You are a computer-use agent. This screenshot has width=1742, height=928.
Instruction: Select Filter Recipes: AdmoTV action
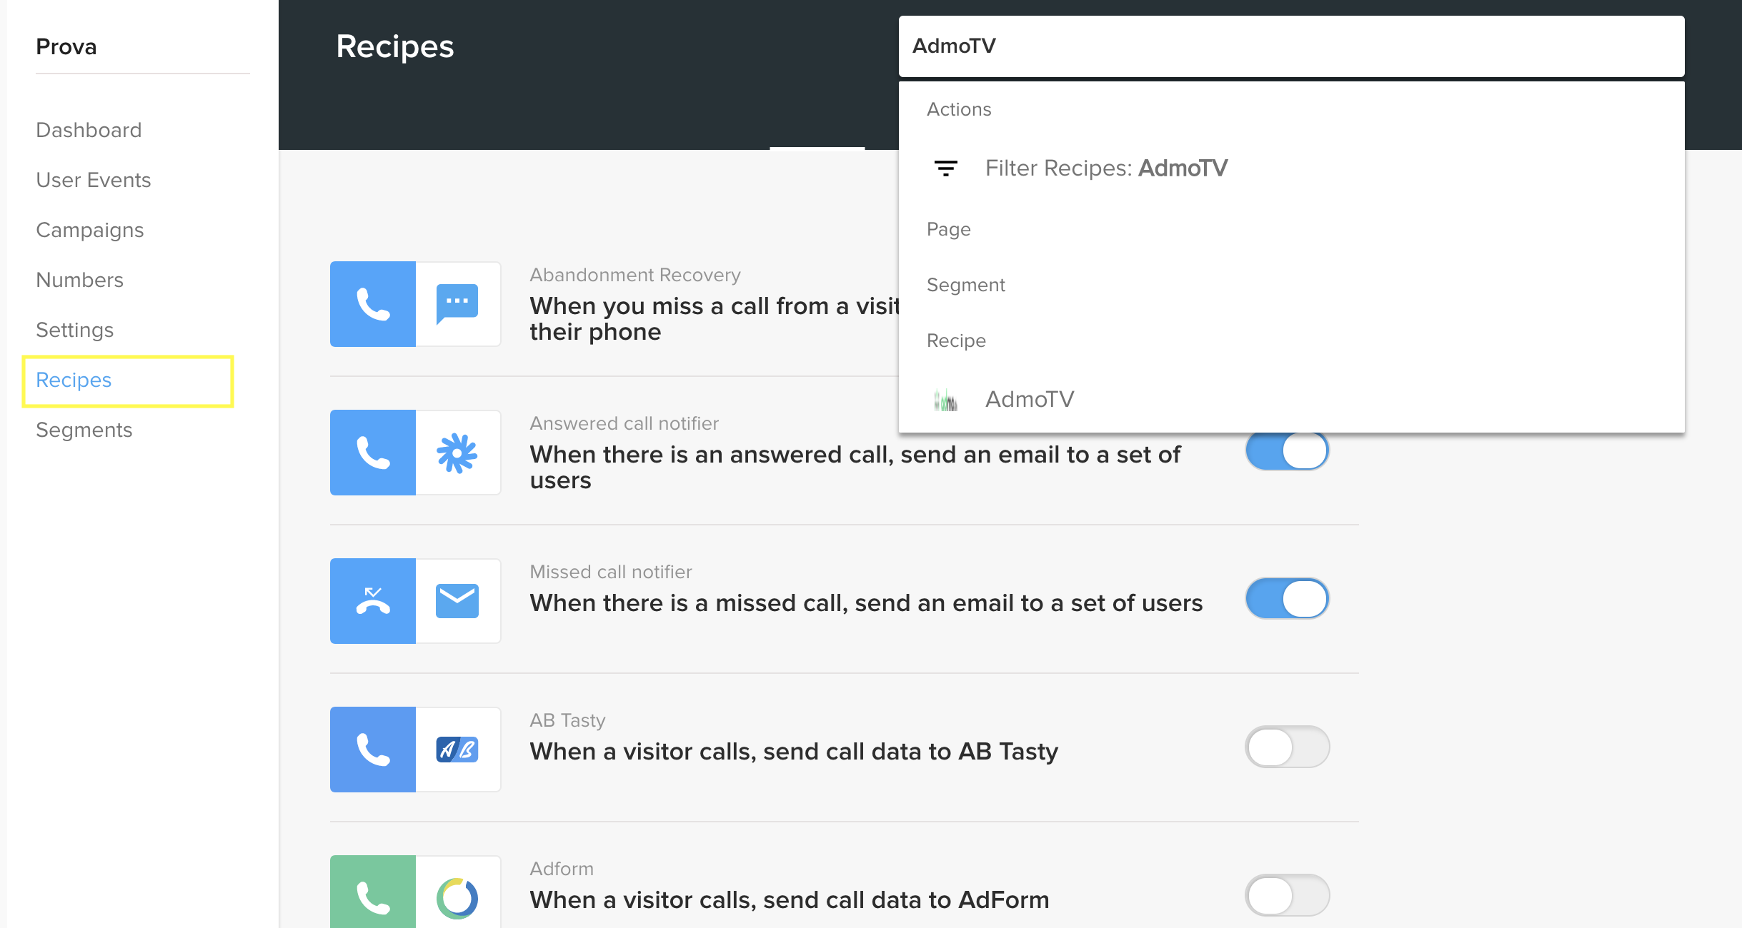point(1292,168)
